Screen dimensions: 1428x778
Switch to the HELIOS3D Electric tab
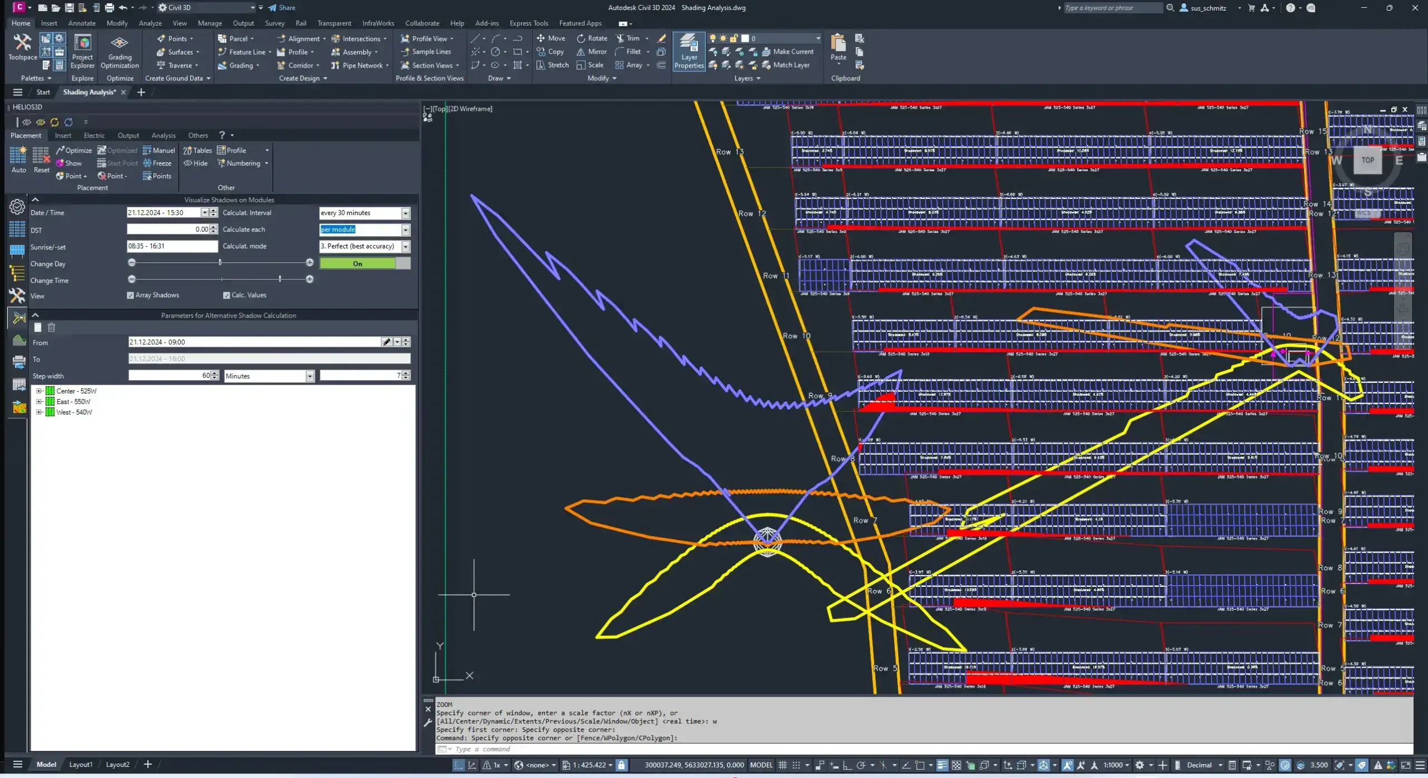(94, 135)
